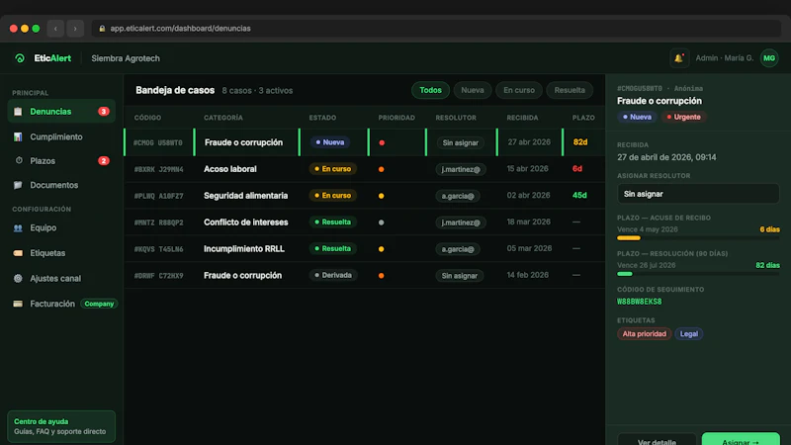Viewport: 791px width, 445px height.
Task: Go forward with the browser forward arrow
Action: point(75,29)
